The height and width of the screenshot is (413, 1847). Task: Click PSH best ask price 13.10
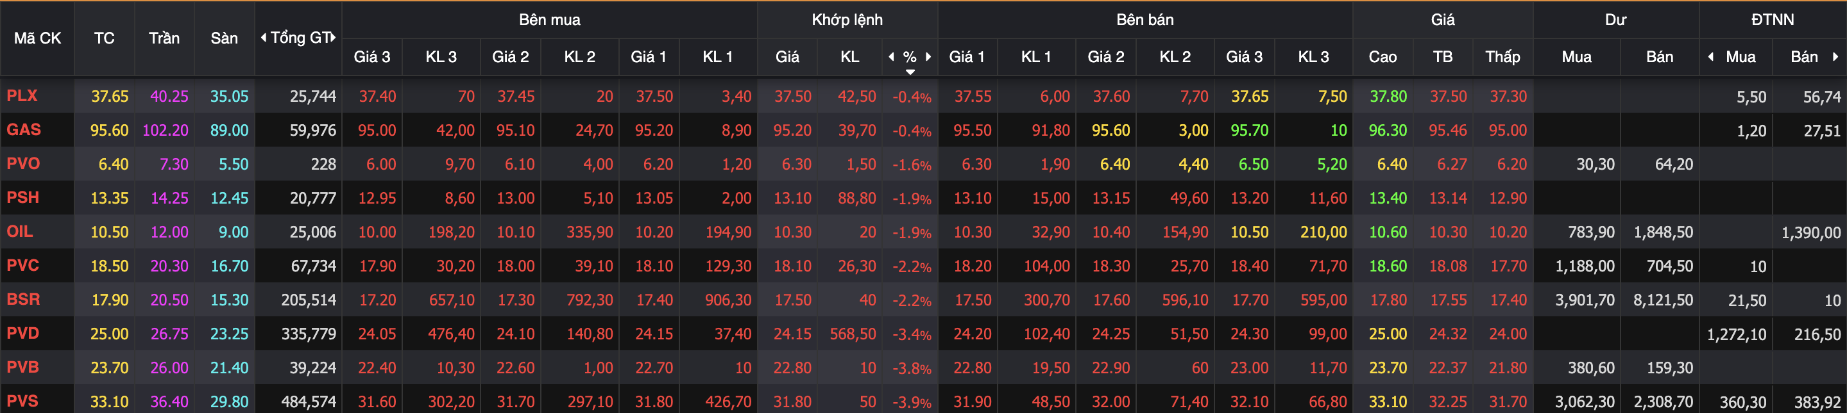tap(971, 198)
